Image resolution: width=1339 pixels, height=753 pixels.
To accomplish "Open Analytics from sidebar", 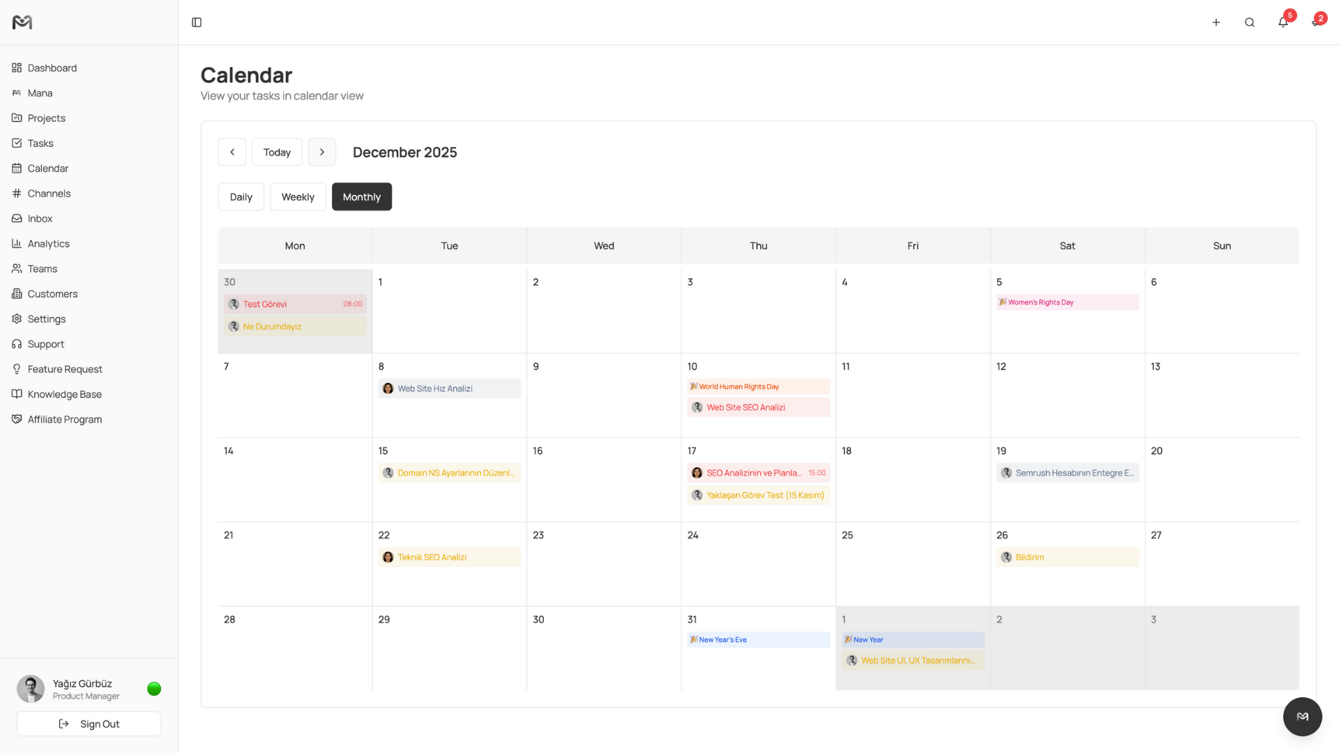I will [x=48, y=243].
